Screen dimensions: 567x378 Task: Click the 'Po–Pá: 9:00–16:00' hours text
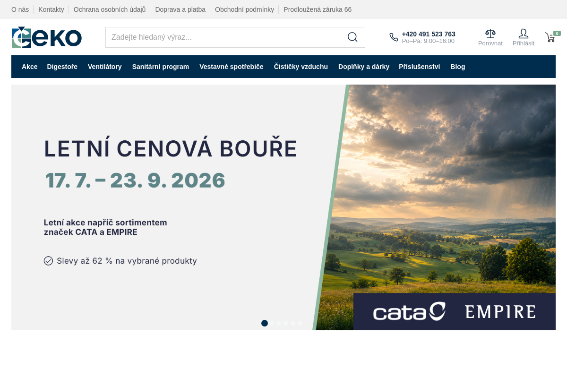pyautogui.click(x=428, y=41)
